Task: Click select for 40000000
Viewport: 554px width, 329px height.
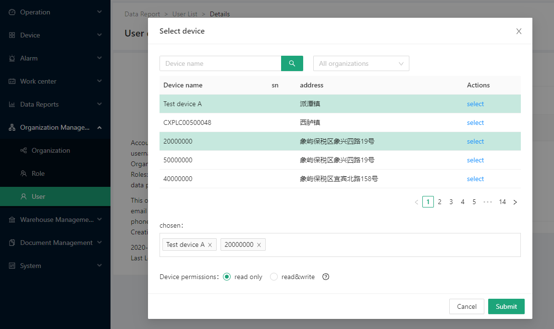Action: [475, 179]
